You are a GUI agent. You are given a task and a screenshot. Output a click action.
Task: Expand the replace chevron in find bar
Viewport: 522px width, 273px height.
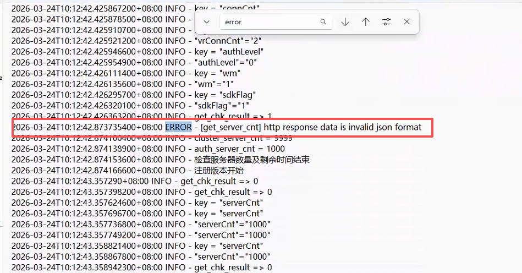[x=207, y=22]
